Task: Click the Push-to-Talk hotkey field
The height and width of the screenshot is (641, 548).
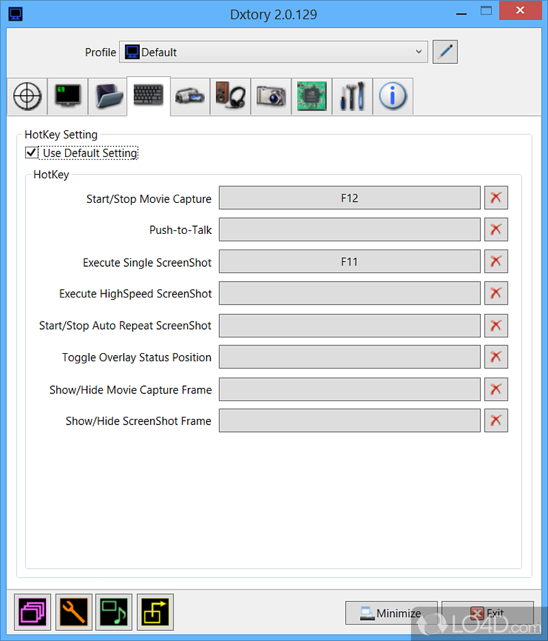Action: point(349,230)
